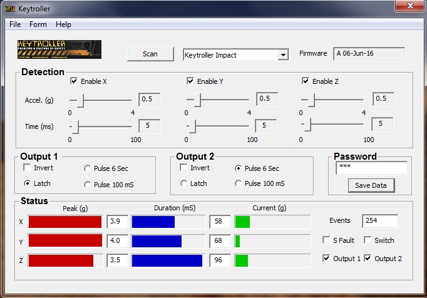Image resolution: width=427 pixels, height=298 pixels.
Task: Click the Y Accel value field
Action: click(267, 99)
